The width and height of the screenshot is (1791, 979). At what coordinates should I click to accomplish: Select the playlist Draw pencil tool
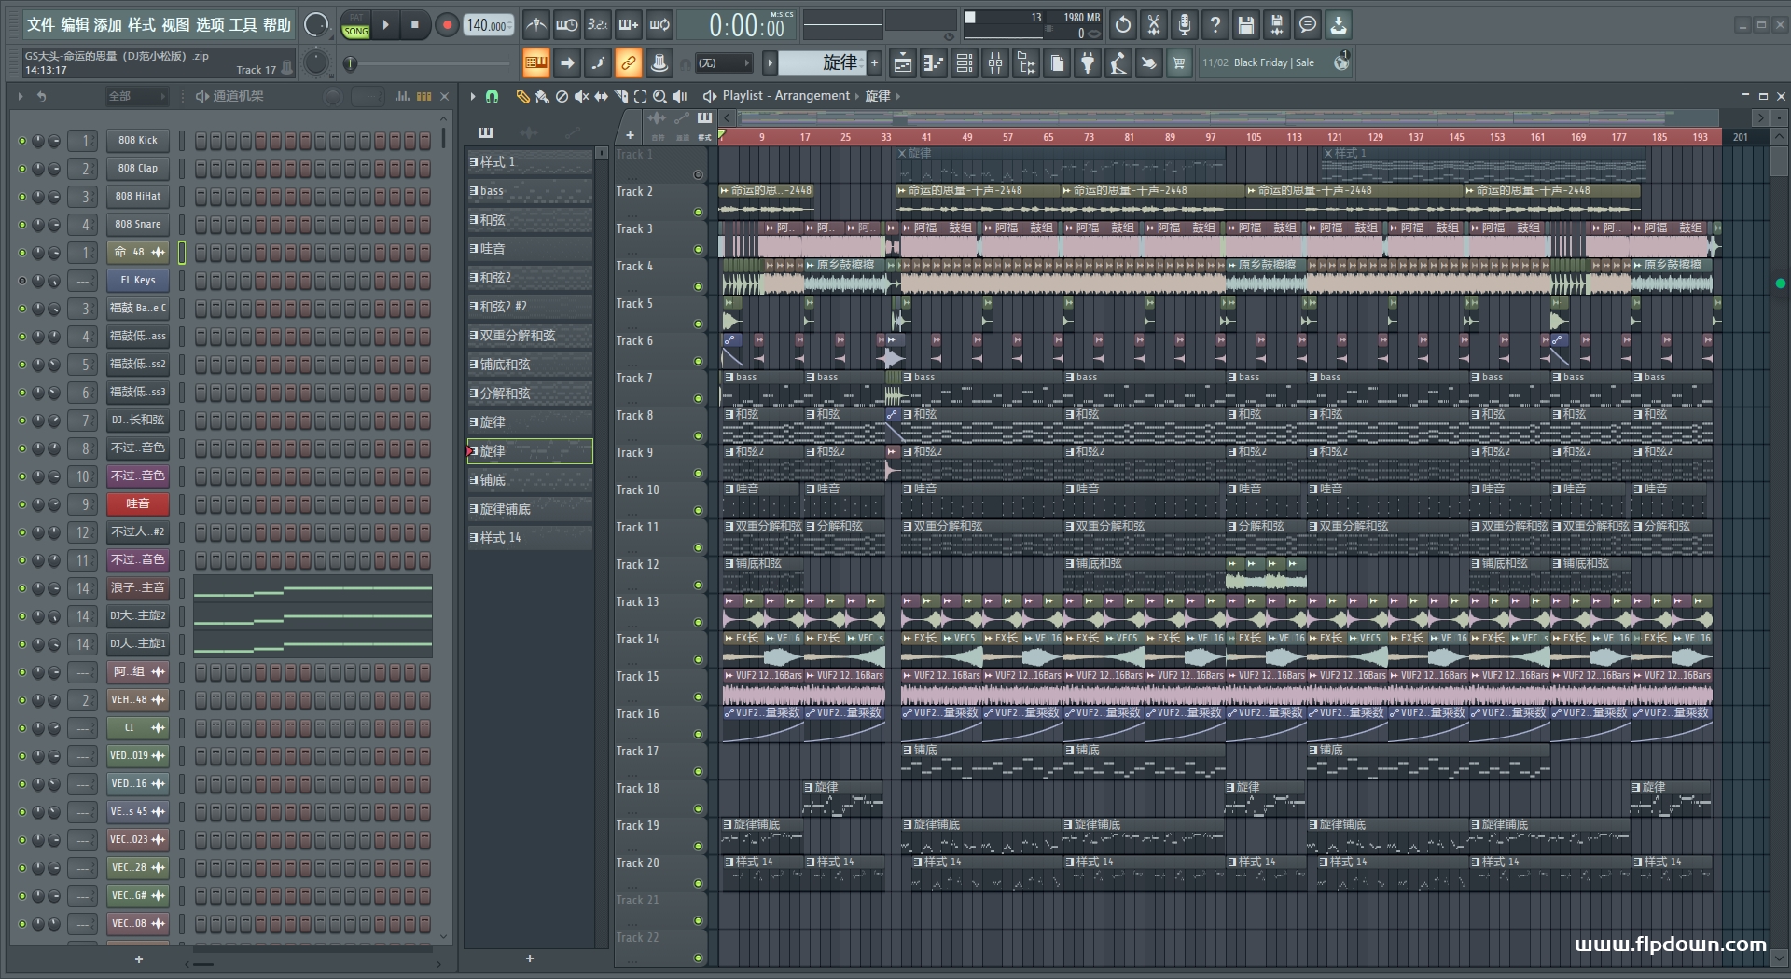click(x=522, y=96)
